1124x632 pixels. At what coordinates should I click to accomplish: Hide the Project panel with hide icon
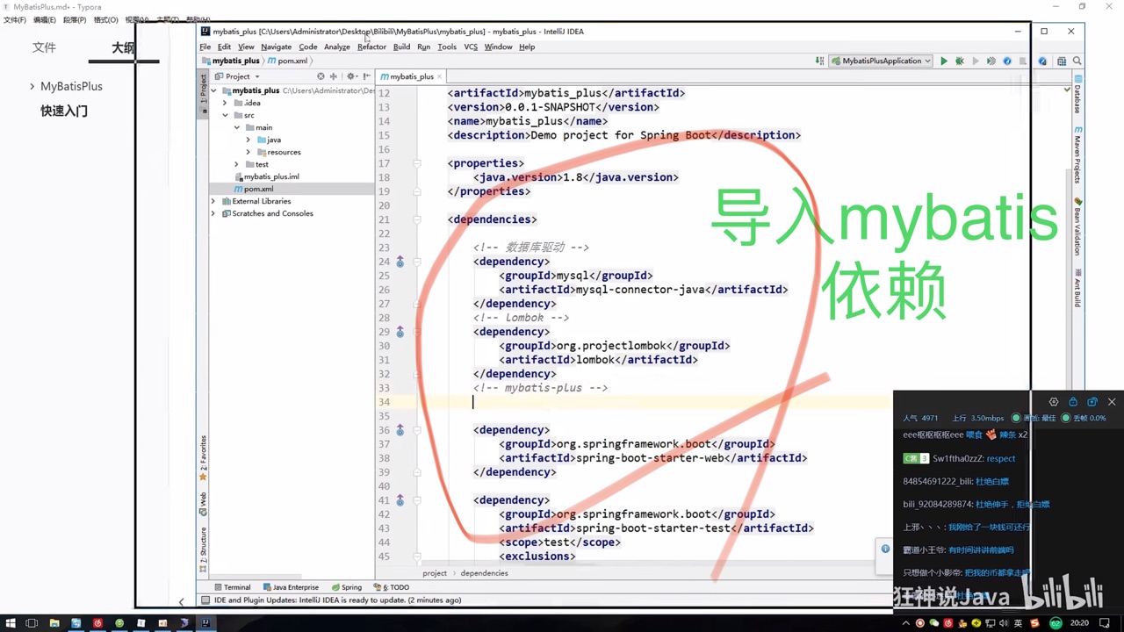[366, 76]
